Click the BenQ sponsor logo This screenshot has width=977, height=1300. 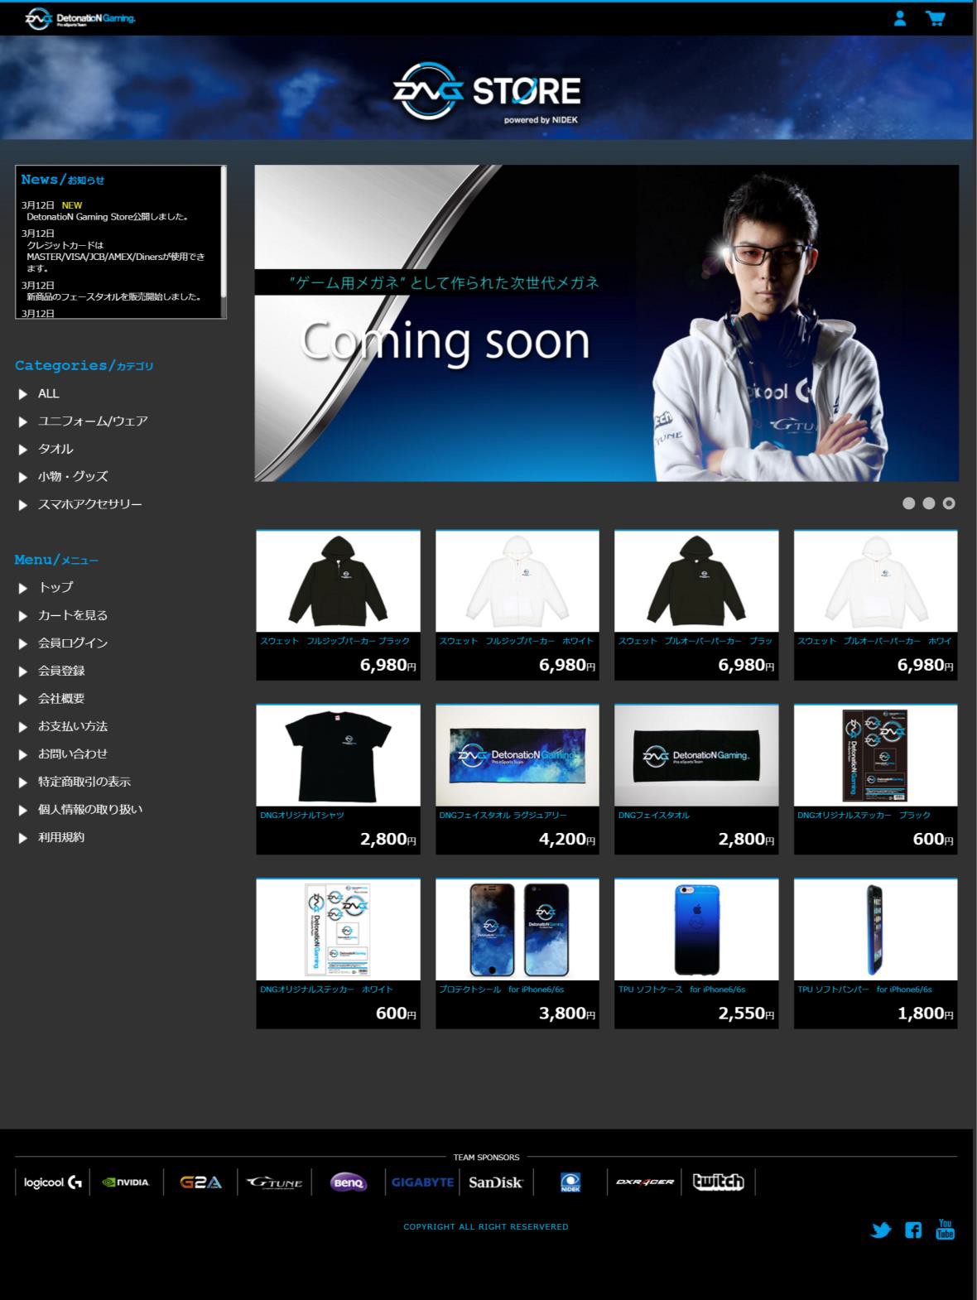pos(348,1182)
